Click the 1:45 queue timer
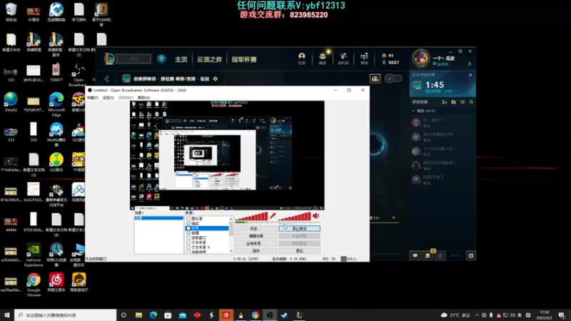 [435, 85]
